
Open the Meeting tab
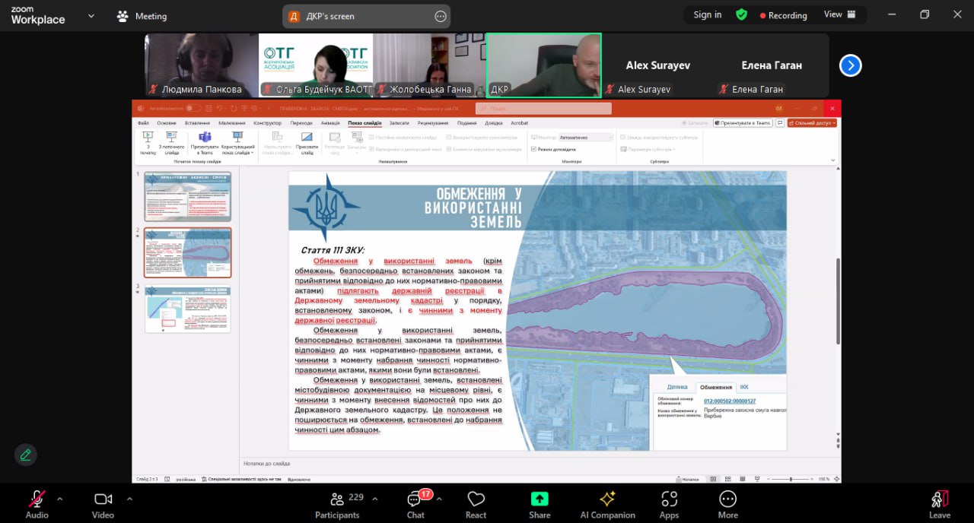142,16
